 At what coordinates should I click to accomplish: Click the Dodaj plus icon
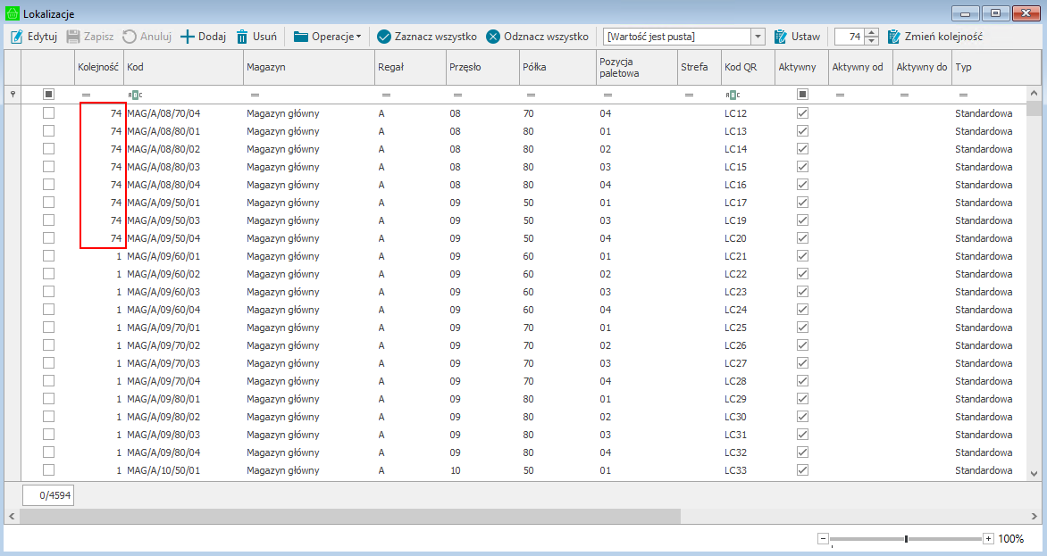[188, 37]
